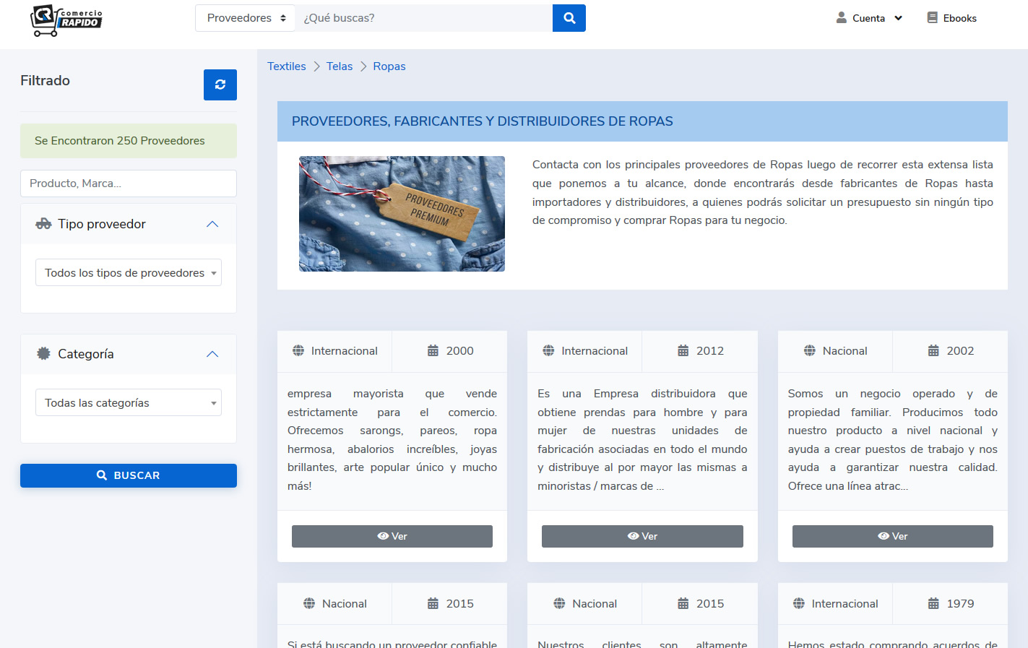Collapse the Tipo proveedor section chevron

point(212,224)
